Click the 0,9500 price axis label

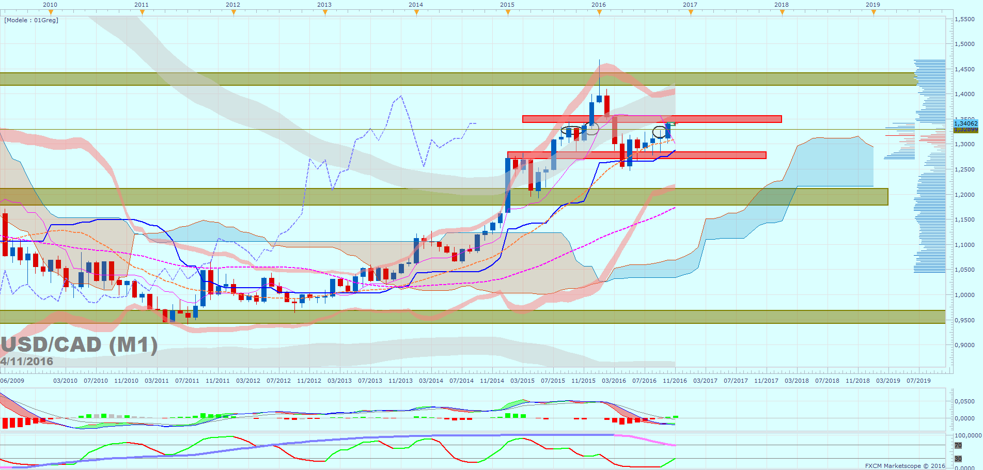click(965, 320)
